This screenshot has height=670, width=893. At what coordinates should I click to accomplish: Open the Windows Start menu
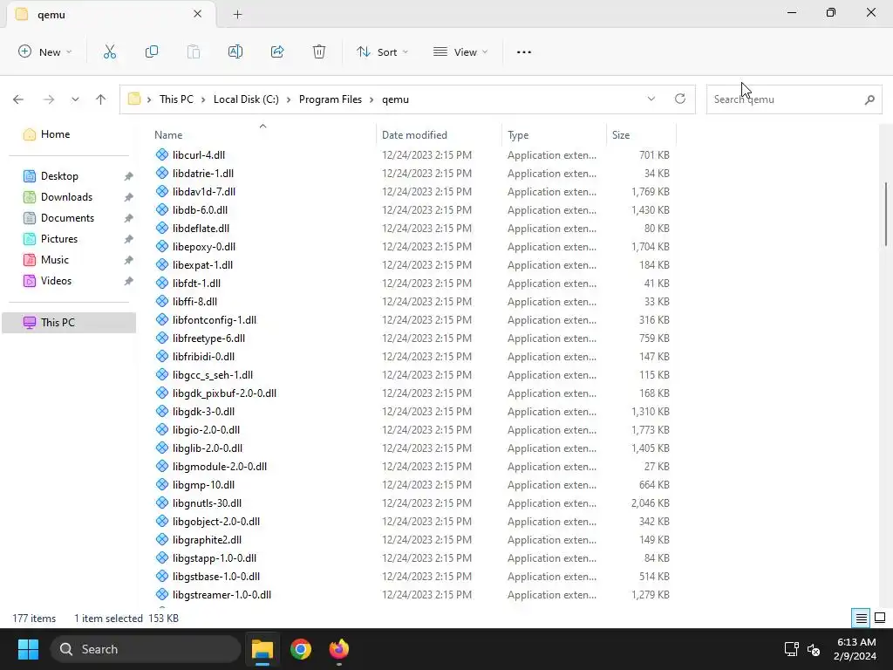coord(28,649)
